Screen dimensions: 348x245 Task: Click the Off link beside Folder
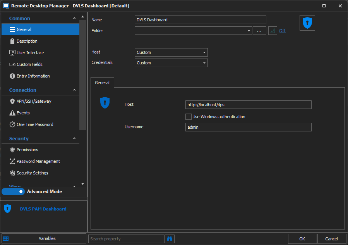point(282,31)
